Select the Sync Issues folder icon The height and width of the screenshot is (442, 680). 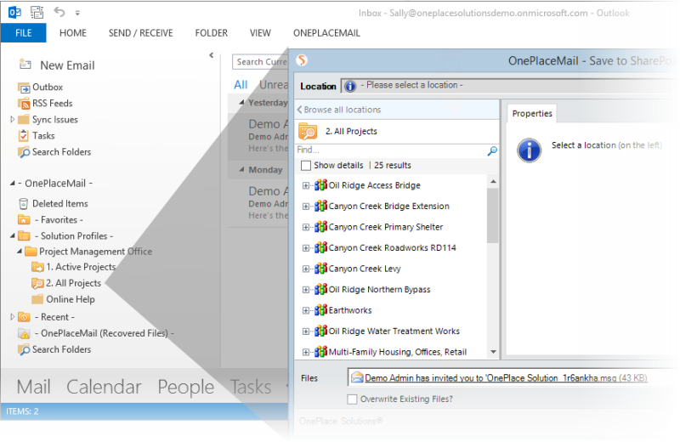24,119
